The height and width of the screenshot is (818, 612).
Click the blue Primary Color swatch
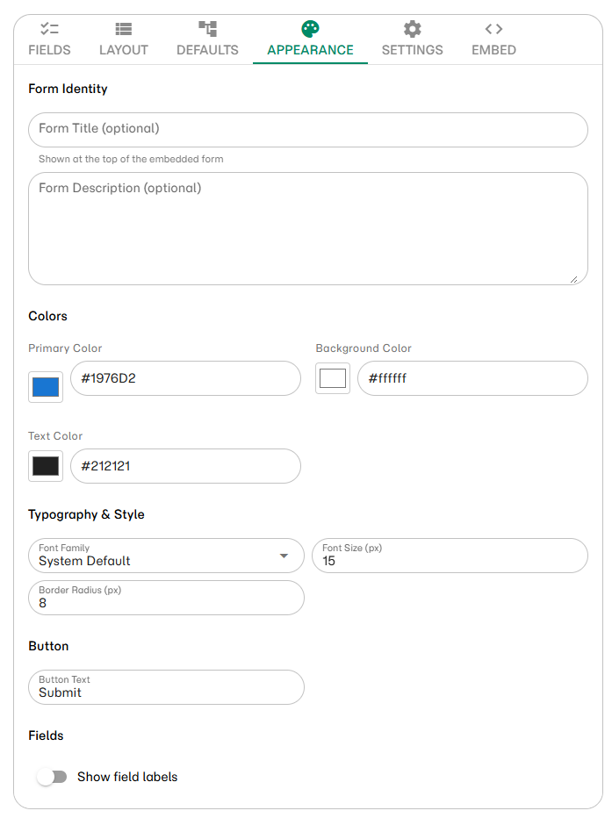45,386
